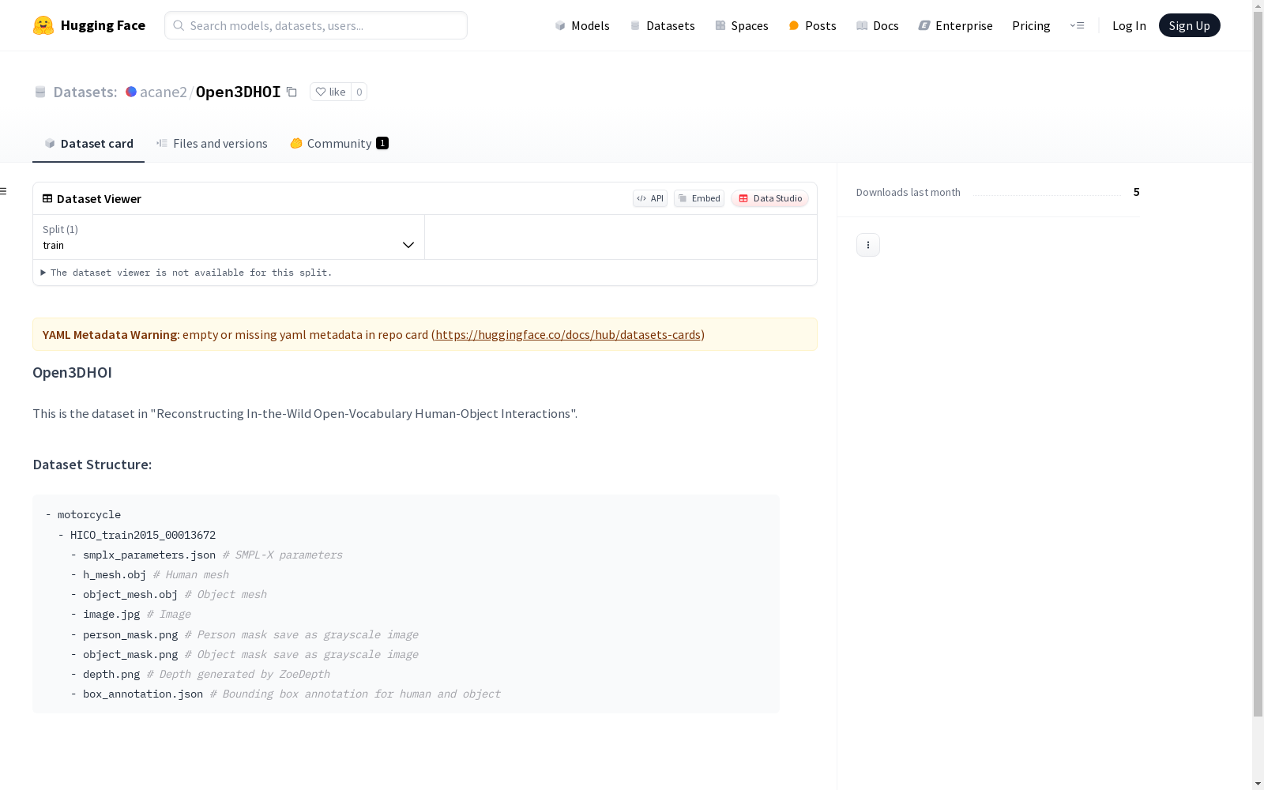Open Posts in navigation
The image size is (1264, 790).
(x=812, y=25)
